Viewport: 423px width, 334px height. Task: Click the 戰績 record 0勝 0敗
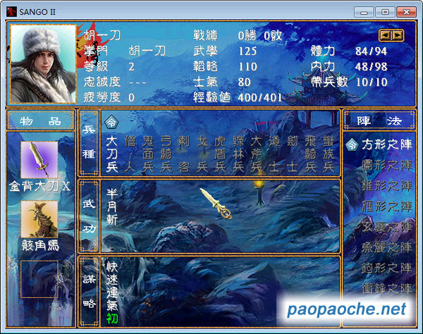pos(260,35)
